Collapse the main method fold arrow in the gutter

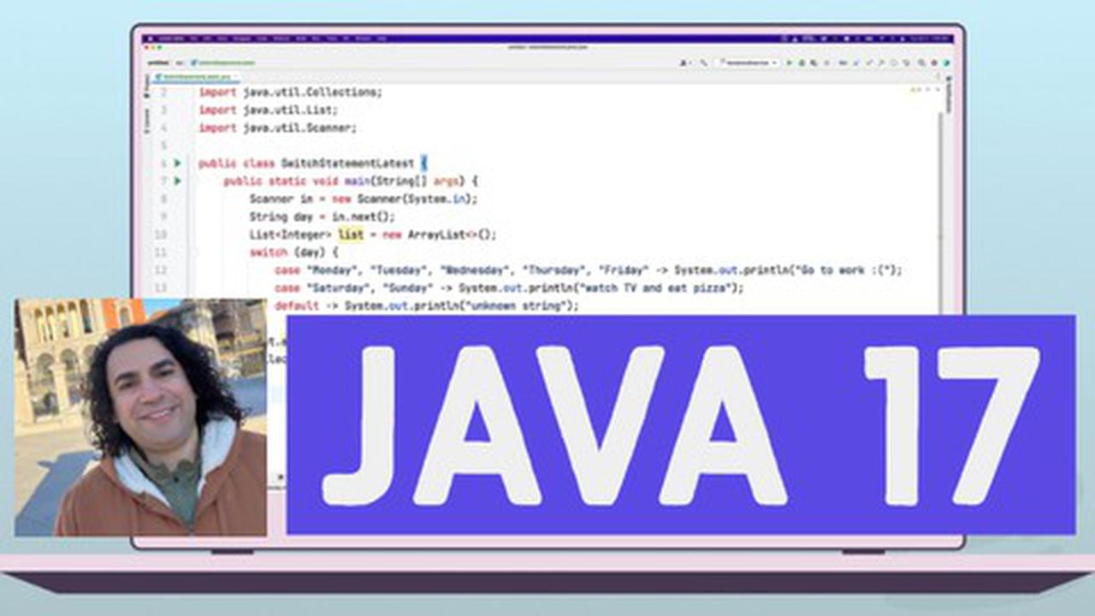[x=191, y=181]
